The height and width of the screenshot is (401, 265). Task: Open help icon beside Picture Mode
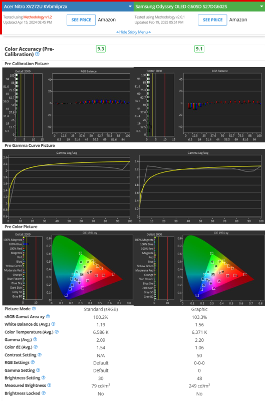(34, 309)
